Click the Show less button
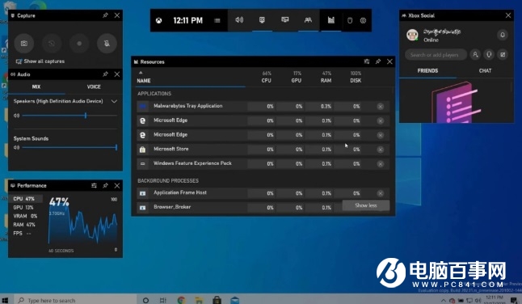Image resolution: width=522 pixels, height=304 pixels. point(366,205)
